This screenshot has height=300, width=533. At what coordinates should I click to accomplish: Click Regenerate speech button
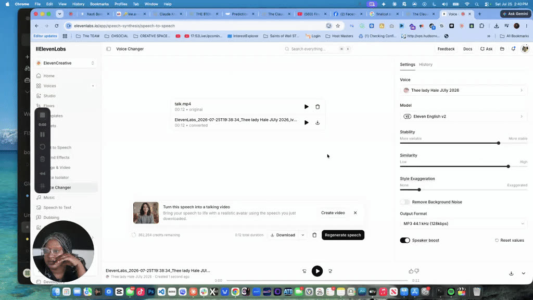tap(342, 235)
